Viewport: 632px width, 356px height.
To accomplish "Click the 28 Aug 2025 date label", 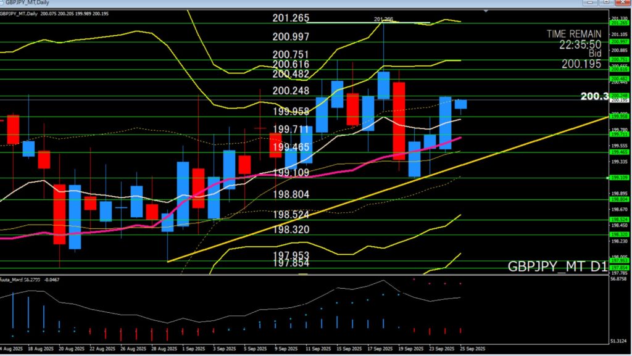I will pos(165,349).
